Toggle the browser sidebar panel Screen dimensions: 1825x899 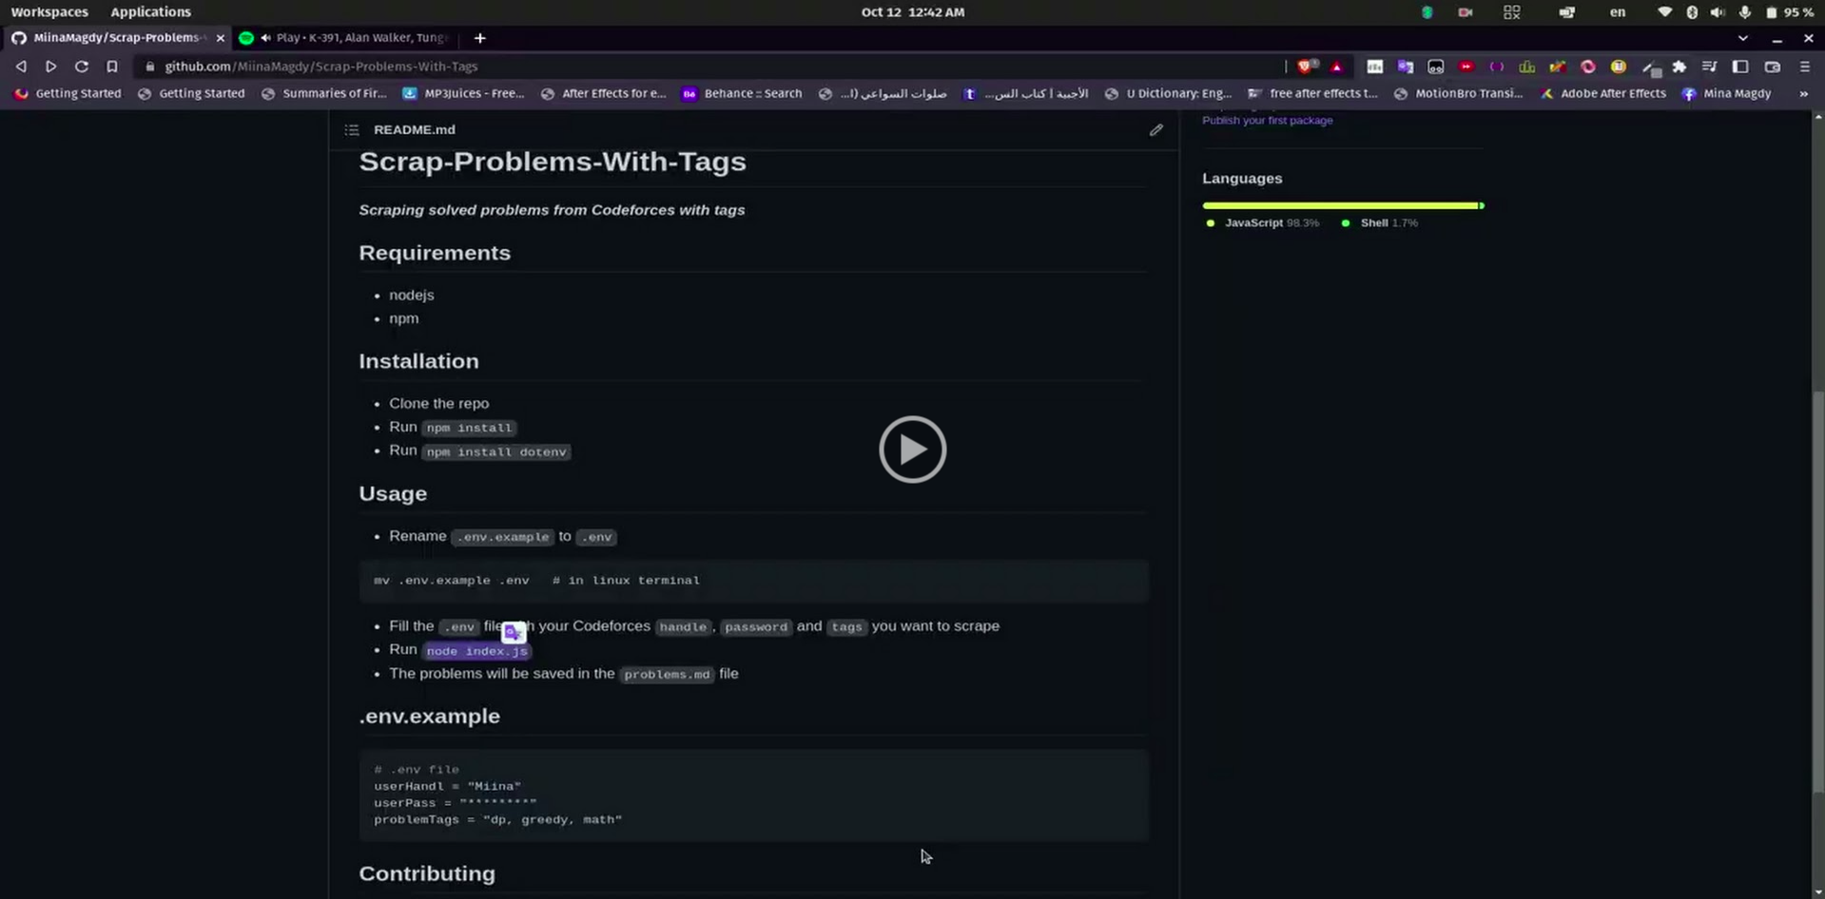[1740, 67]
